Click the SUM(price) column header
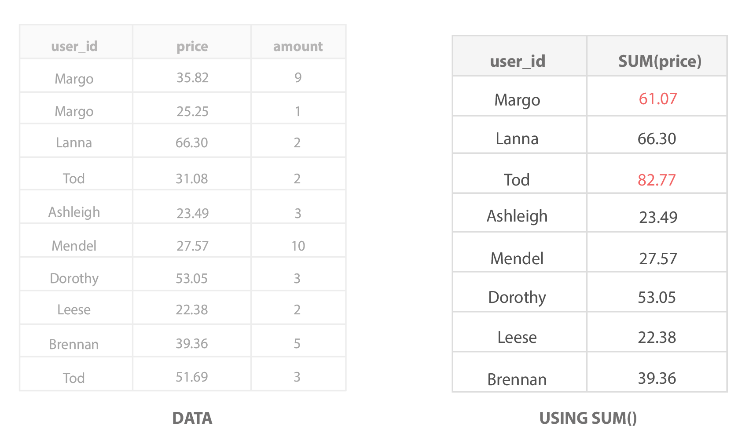The width and height of the screenshot is (749, 444). point(659,61)
